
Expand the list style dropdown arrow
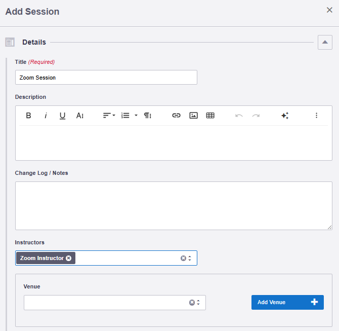point(136,116)
